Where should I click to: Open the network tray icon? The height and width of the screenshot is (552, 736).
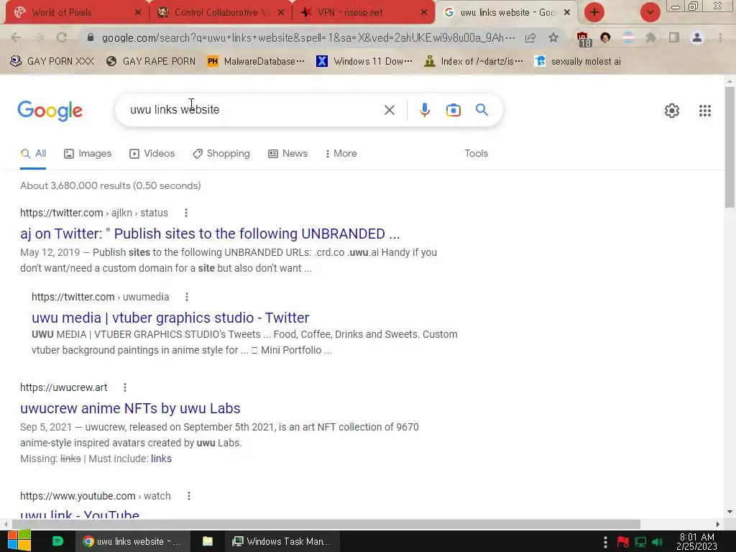pyautogui.click(x=640, y=542)
